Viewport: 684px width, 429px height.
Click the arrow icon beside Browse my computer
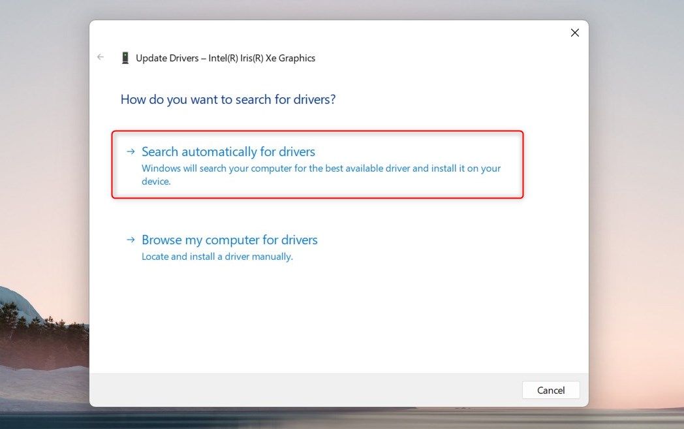130,240
